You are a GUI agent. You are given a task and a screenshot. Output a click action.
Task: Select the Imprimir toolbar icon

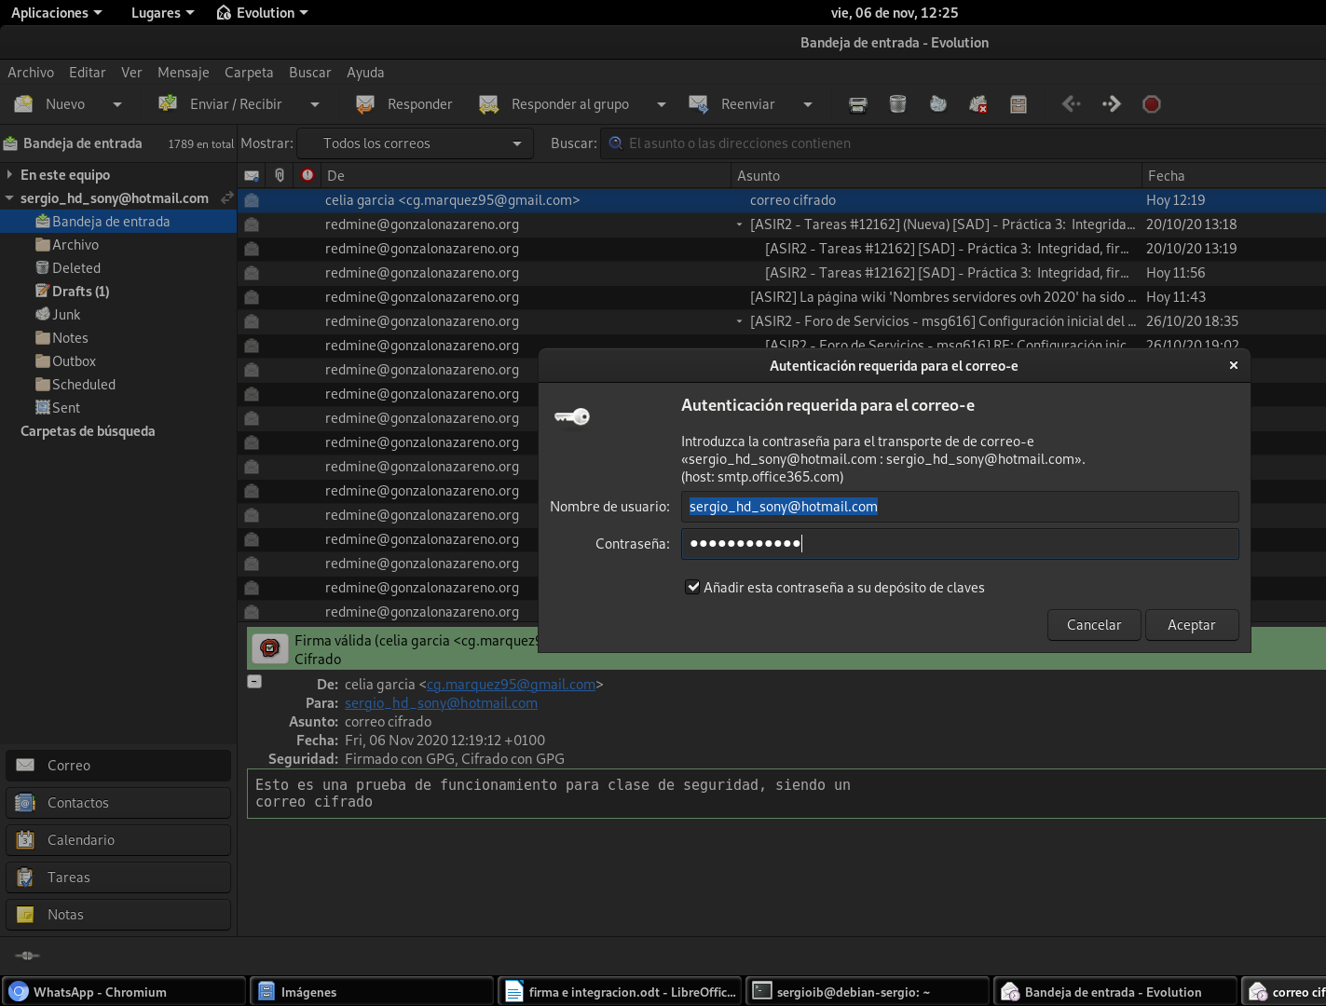[x=858, y=104]
